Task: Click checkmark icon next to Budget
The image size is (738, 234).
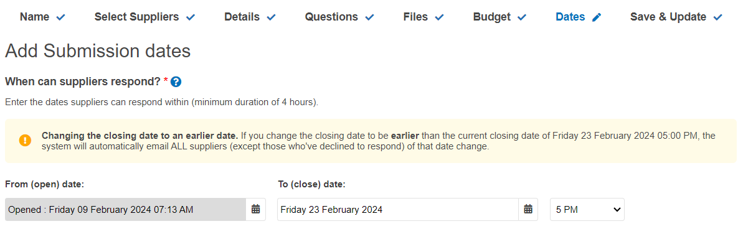Action: click(521, 17)
